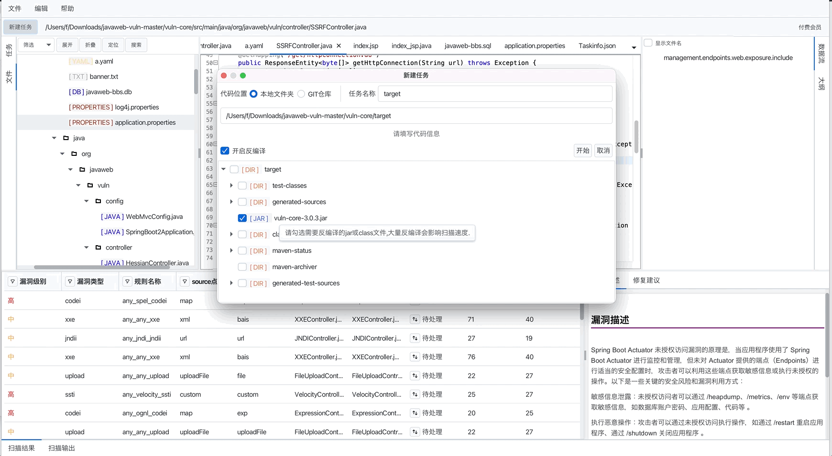Click the folder icon of controller

99,247
